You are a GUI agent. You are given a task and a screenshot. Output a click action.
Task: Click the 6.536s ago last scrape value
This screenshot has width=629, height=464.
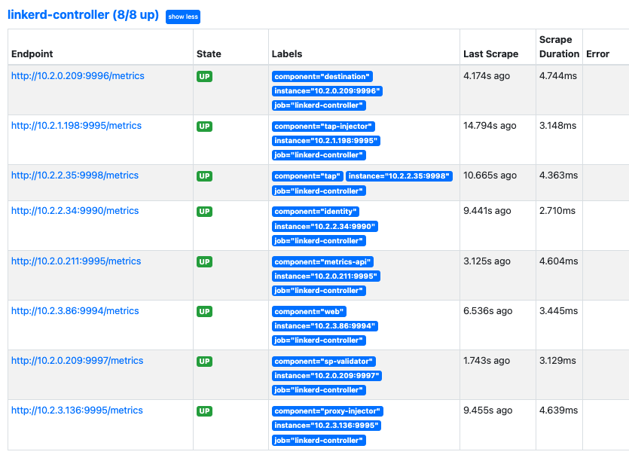click(488, 311)
